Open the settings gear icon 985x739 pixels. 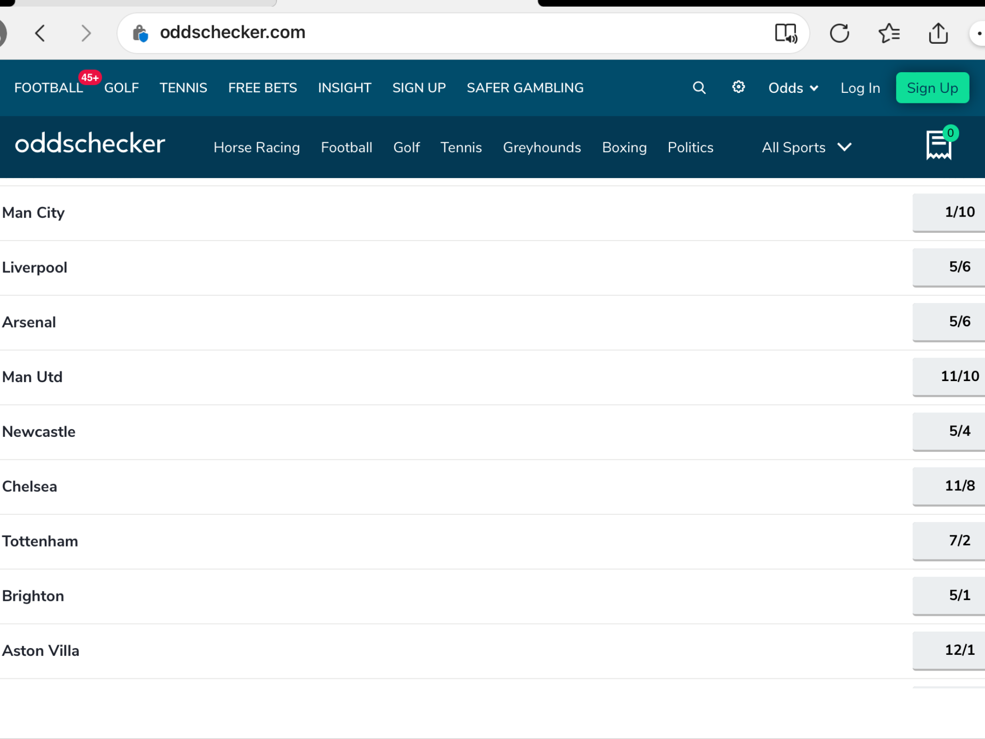pyautogui.click(x=738, y=87)
